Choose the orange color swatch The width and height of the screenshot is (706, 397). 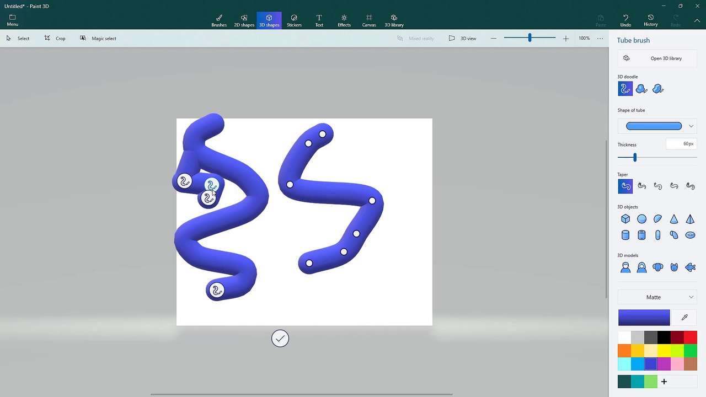click(x=624, y=351)
